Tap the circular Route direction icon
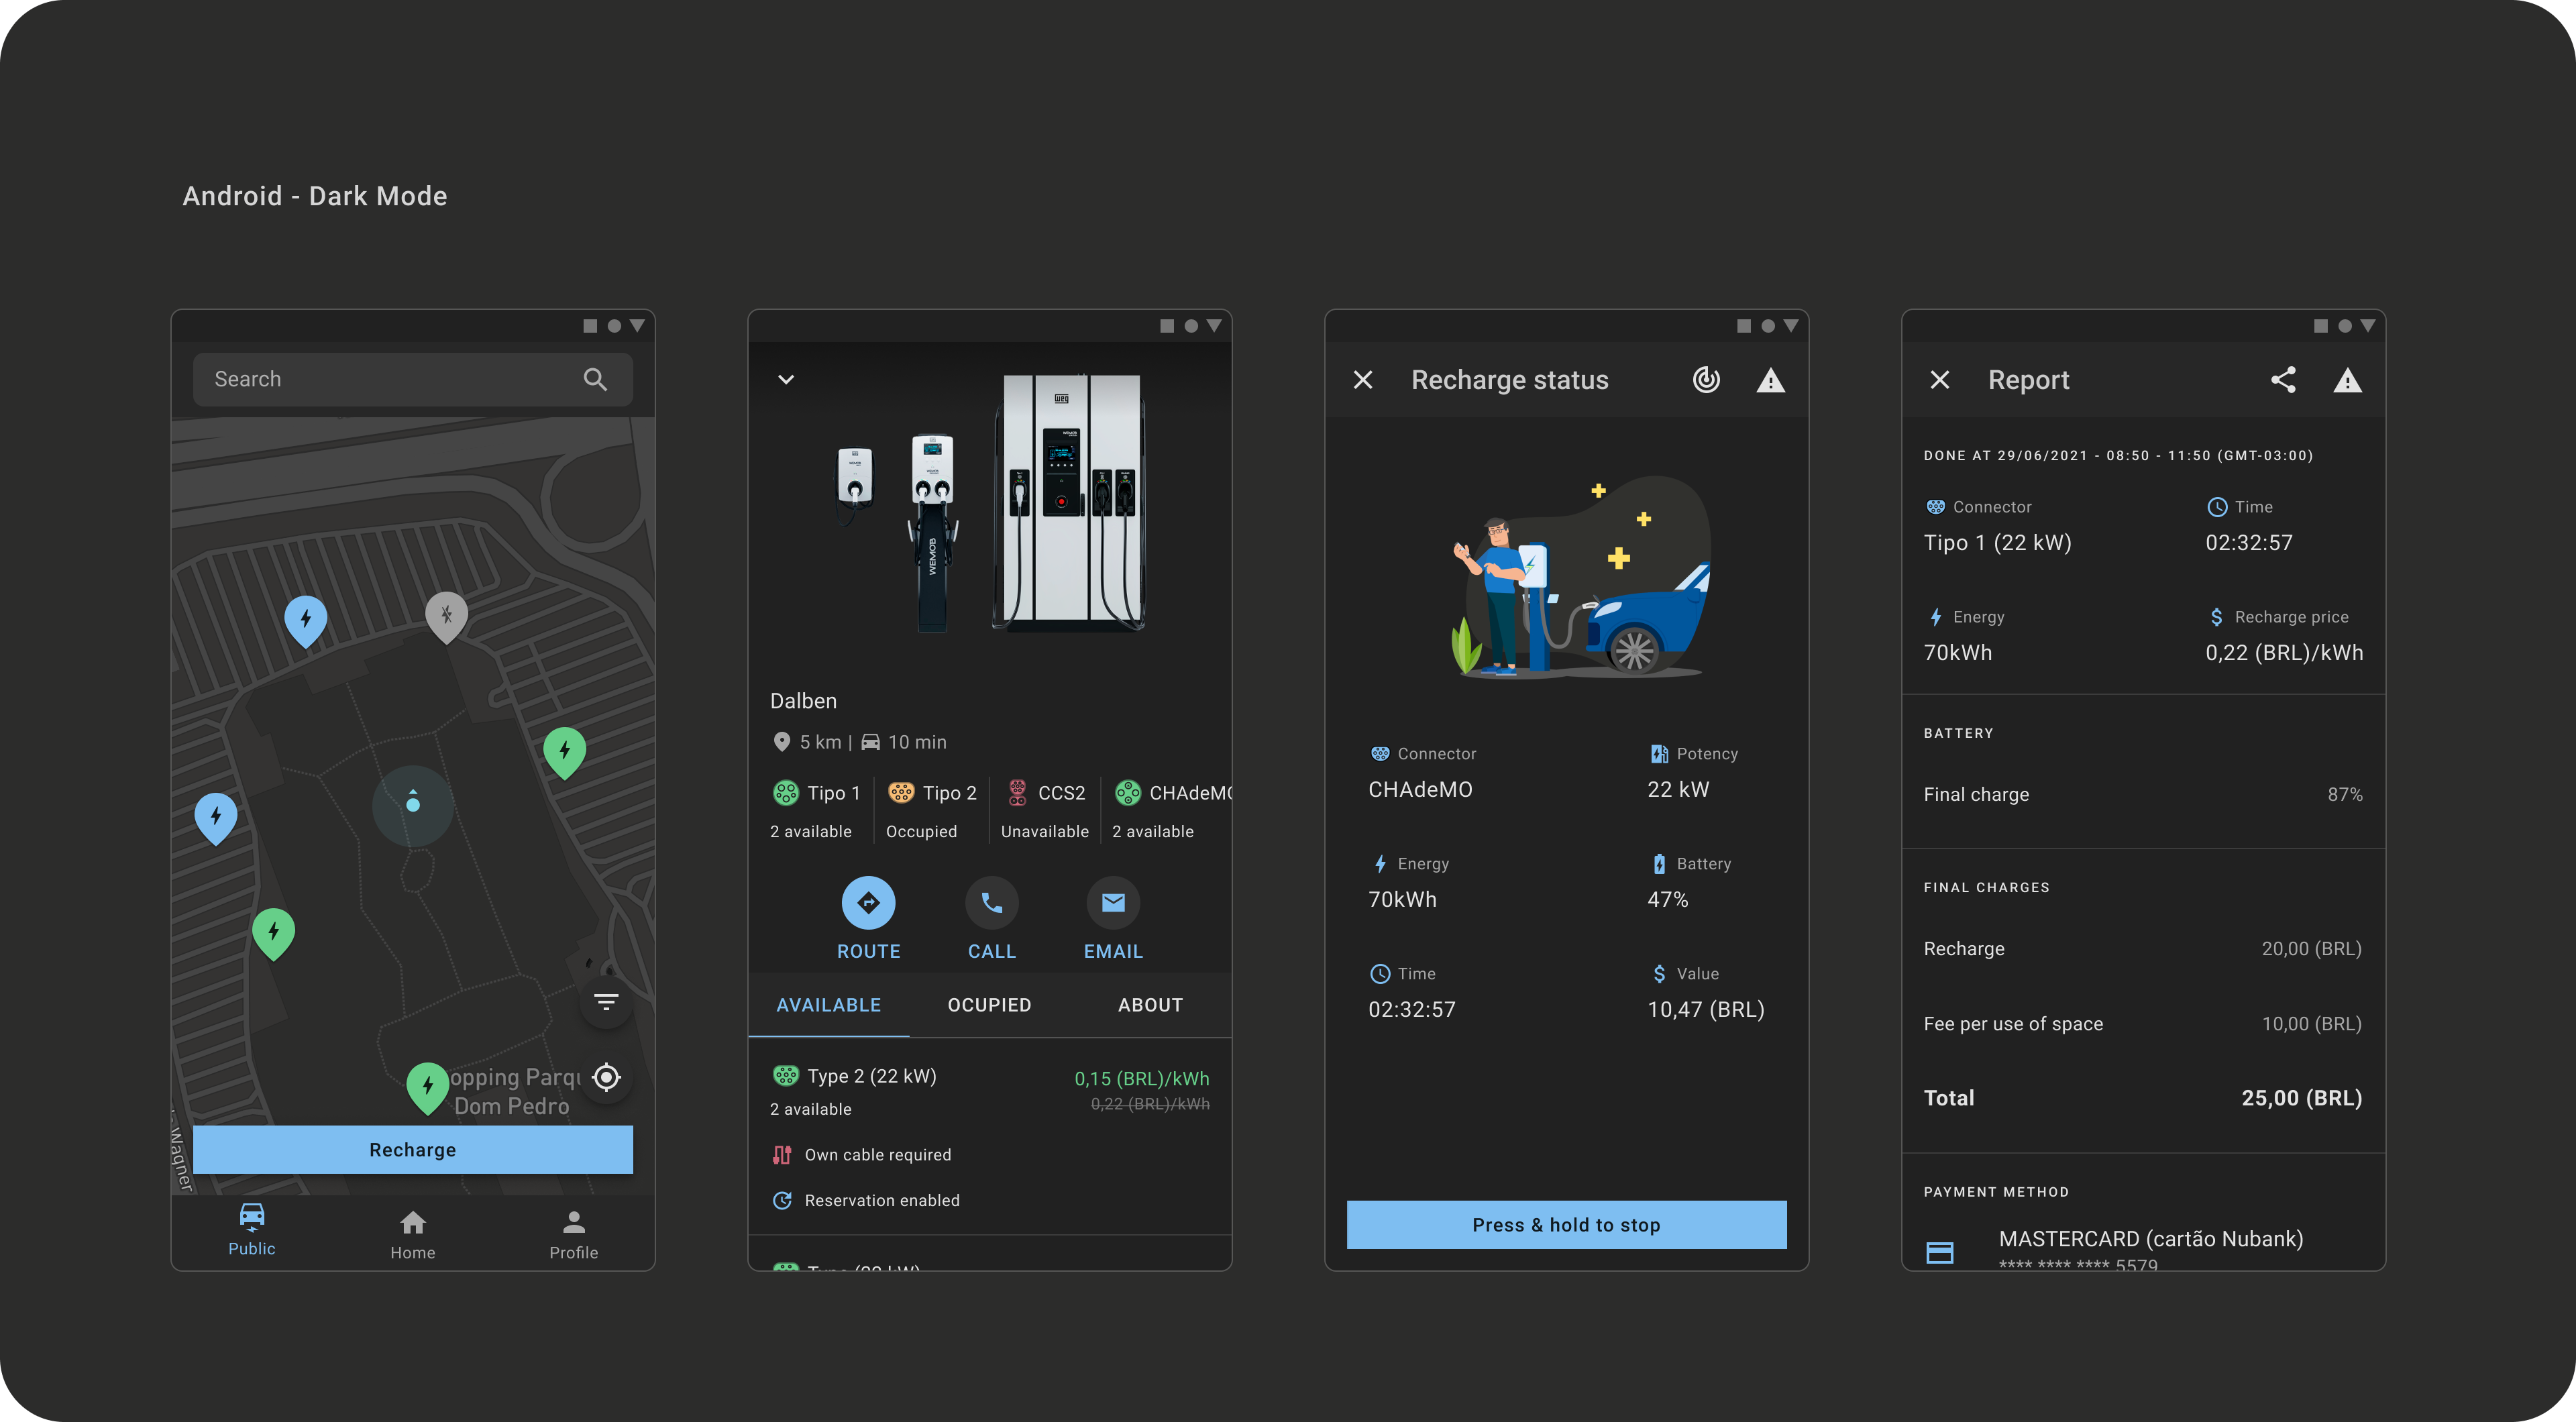Viewport: 2576px width, 1422px height. tap(868, 903)
